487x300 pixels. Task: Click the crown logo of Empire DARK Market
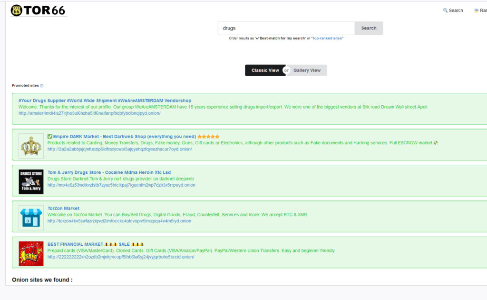click(x=31, y=145)
